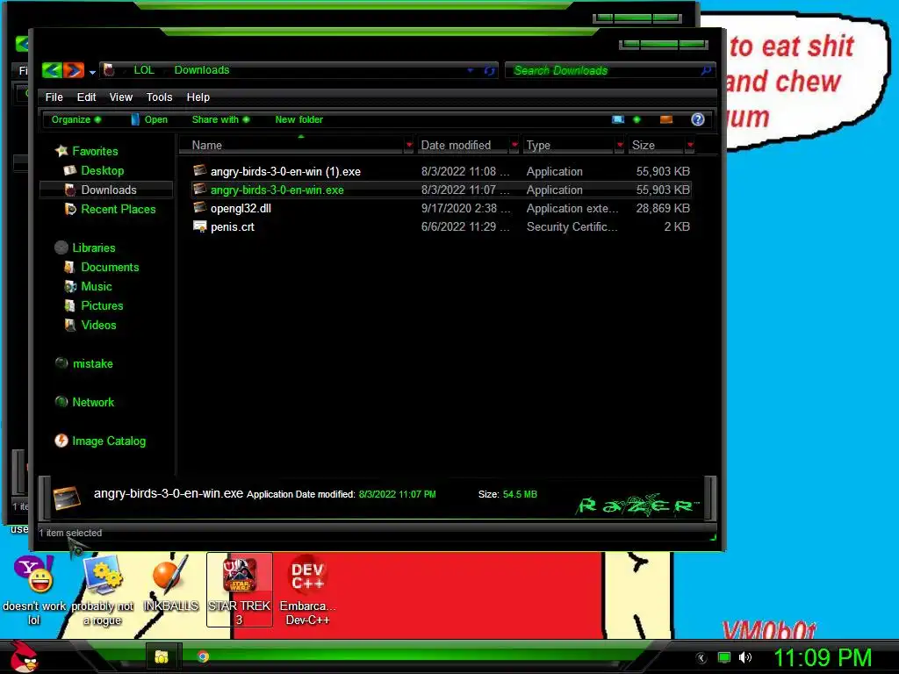Select Image Catalog in the navigation pane

tap(109, 441)
